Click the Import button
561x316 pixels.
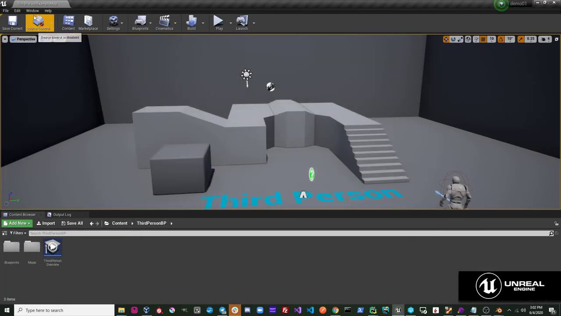tap(46, 223)
